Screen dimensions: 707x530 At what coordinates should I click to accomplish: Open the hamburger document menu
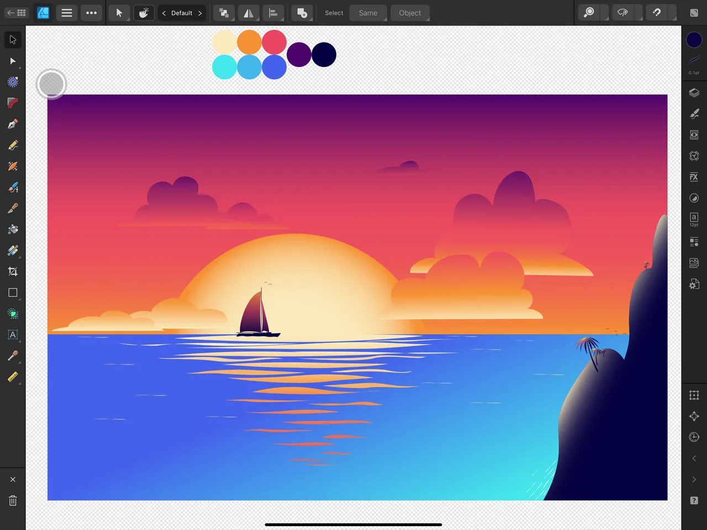coord(67,13)
